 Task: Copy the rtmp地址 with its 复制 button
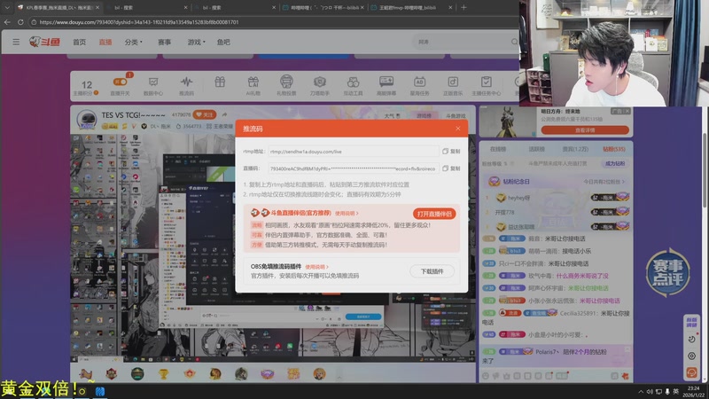(x=451, y=152)
